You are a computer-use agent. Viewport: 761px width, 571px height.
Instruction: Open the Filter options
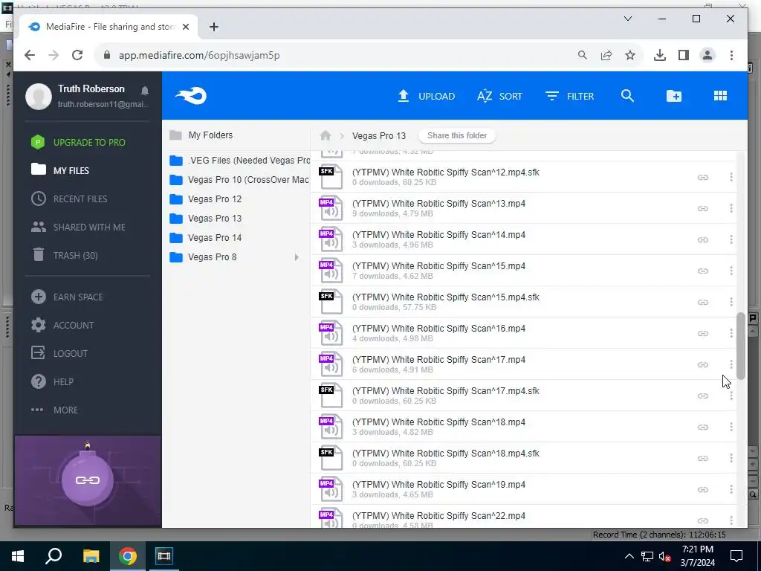[x=569, y=96]
